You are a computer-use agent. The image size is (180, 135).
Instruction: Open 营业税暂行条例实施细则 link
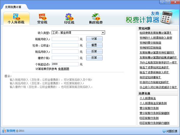(x=154, y=113)
